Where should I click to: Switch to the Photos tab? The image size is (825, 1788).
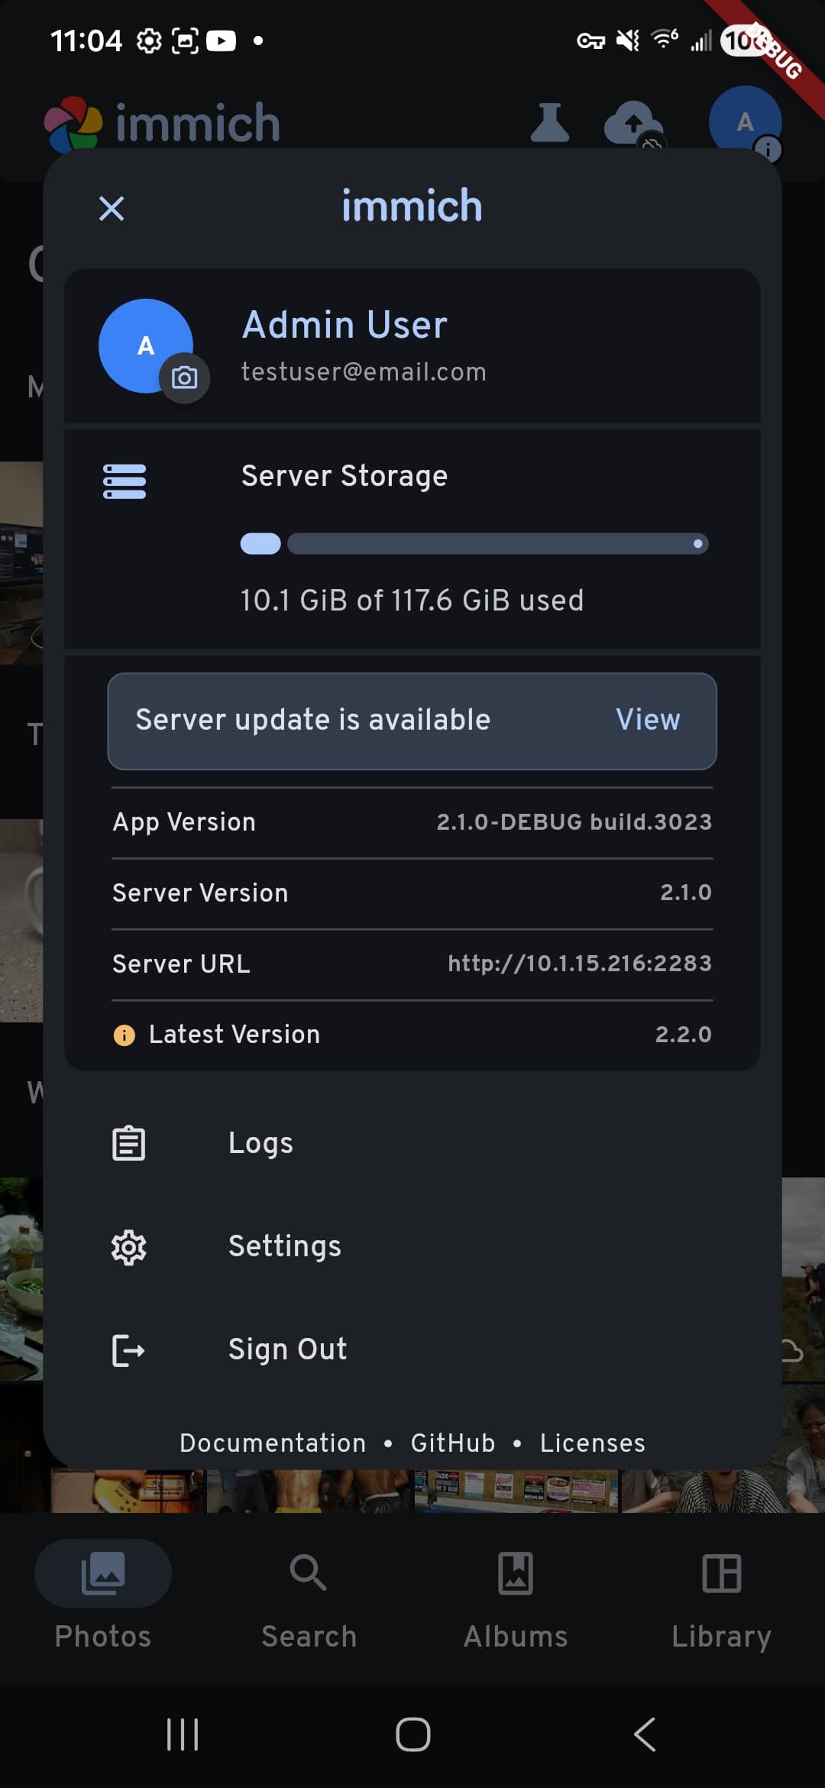[103, 1593]
